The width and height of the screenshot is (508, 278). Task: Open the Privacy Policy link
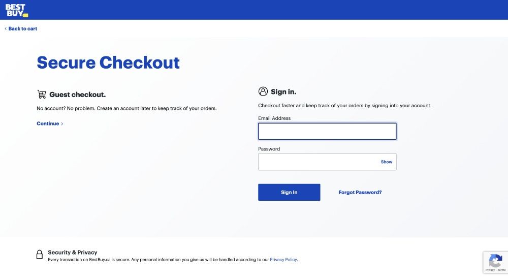click(283, 260)
